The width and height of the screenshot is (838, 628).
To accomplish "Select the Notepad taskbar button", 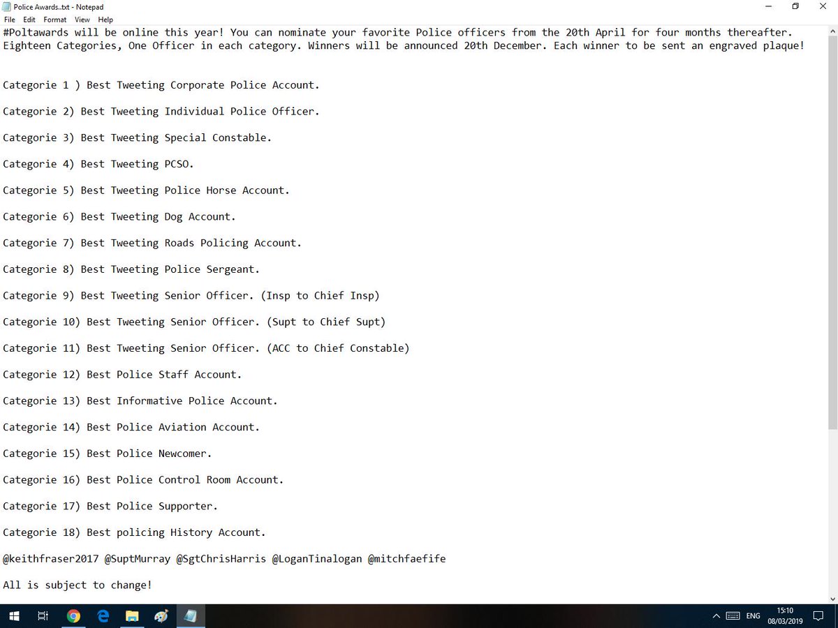I will (191, 616).
